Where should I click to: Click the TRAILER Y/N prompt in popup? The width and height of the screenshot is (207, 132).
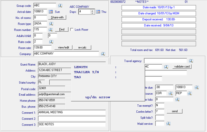pyautogui.click(x=86, y=72)
